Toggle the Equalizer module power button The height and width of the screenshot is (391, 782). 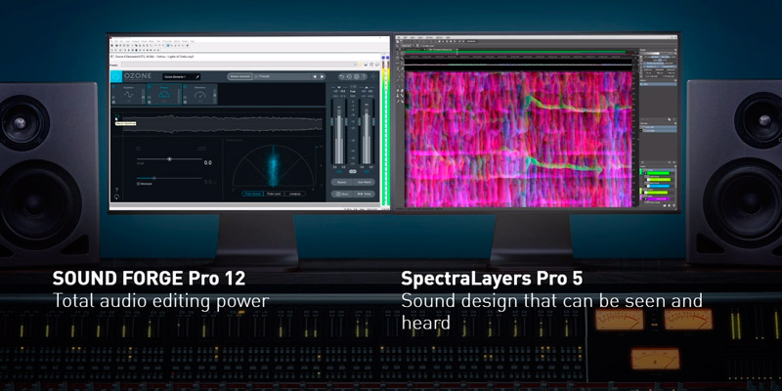pyautogui.click(x=113, y=86)
